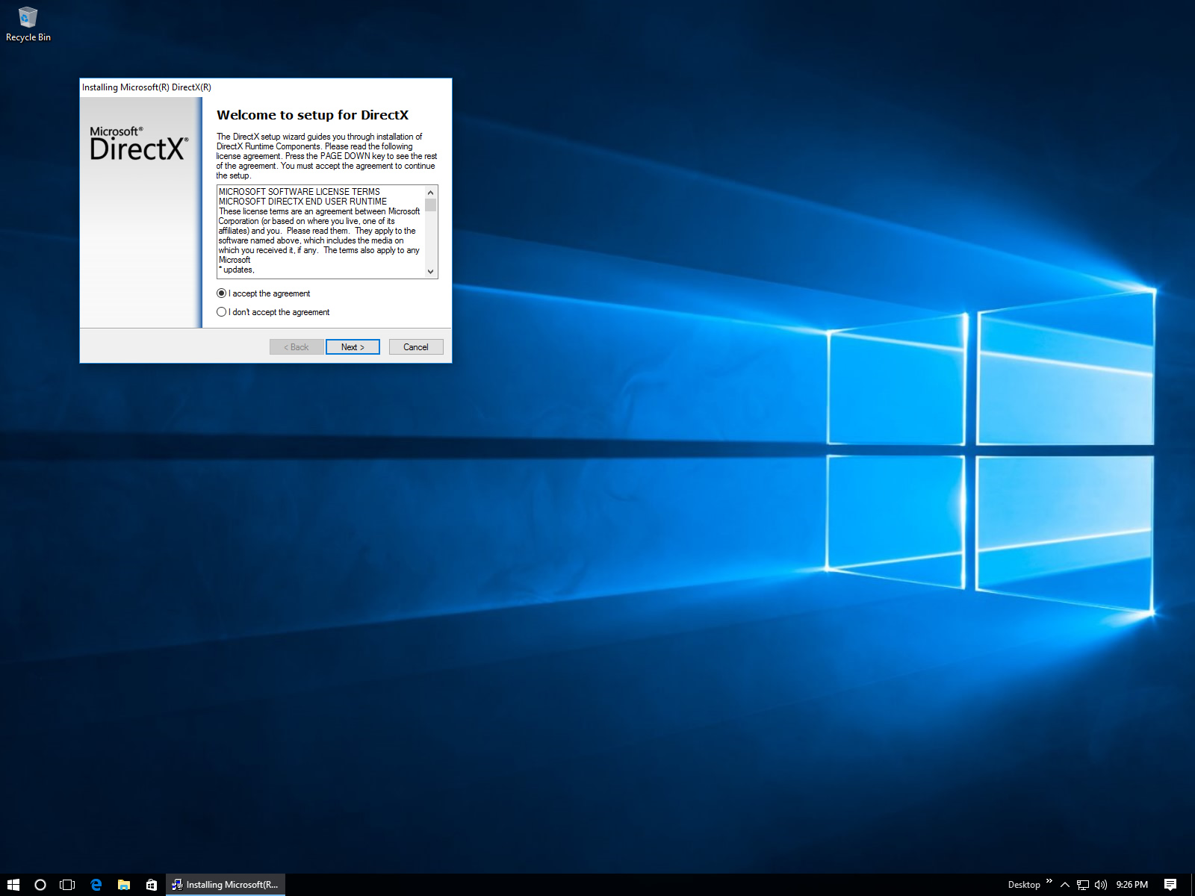The width and height of the screenshot is (1195, 896).
Task: Show hidden tray icons chevron
Action: [x=1065, y=885]
